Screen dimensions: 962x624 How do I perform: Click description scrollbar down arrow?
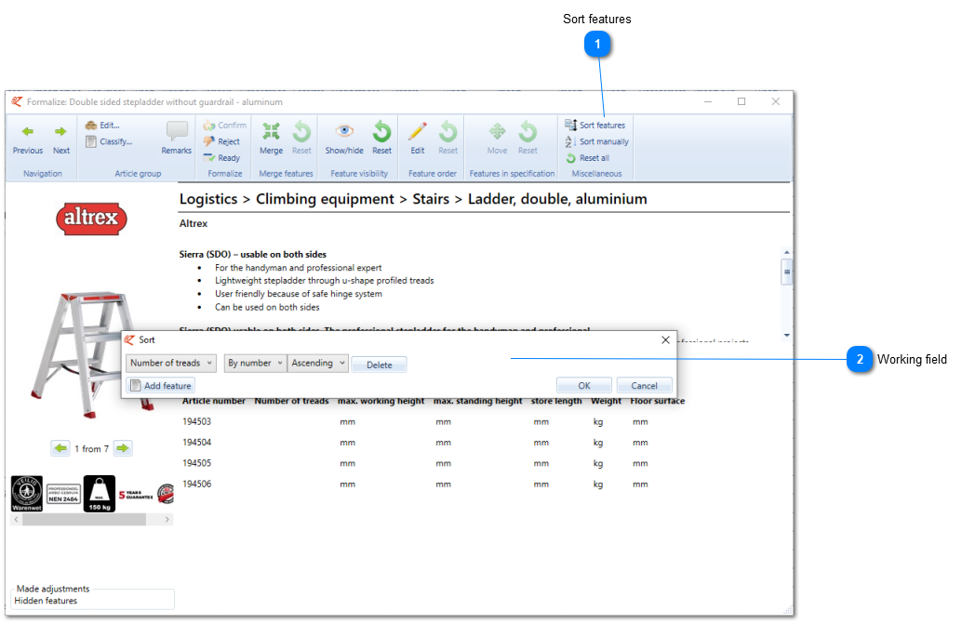pos(786,336)
